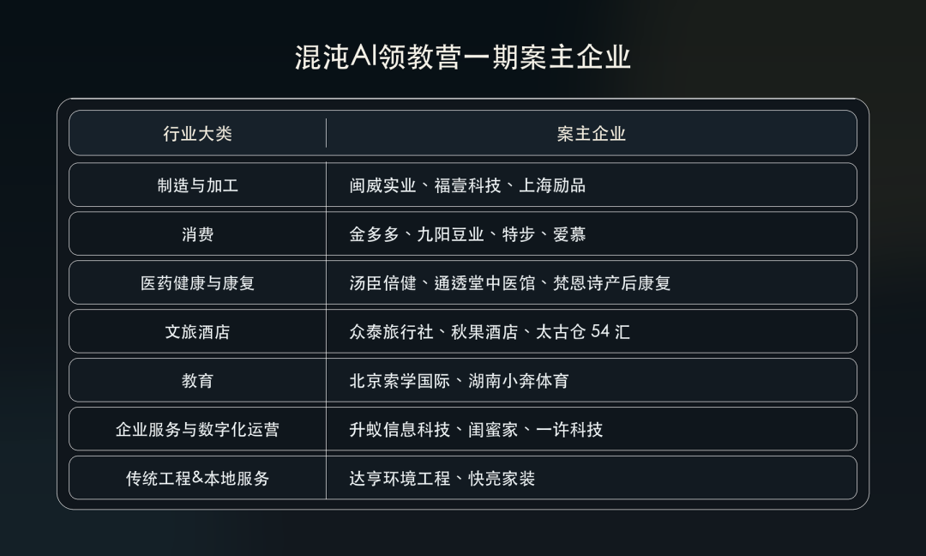Click the 文旅酒店 category cell
This screenshot has height=556, width=926.
pyautogui.click(x=197, y=332)
